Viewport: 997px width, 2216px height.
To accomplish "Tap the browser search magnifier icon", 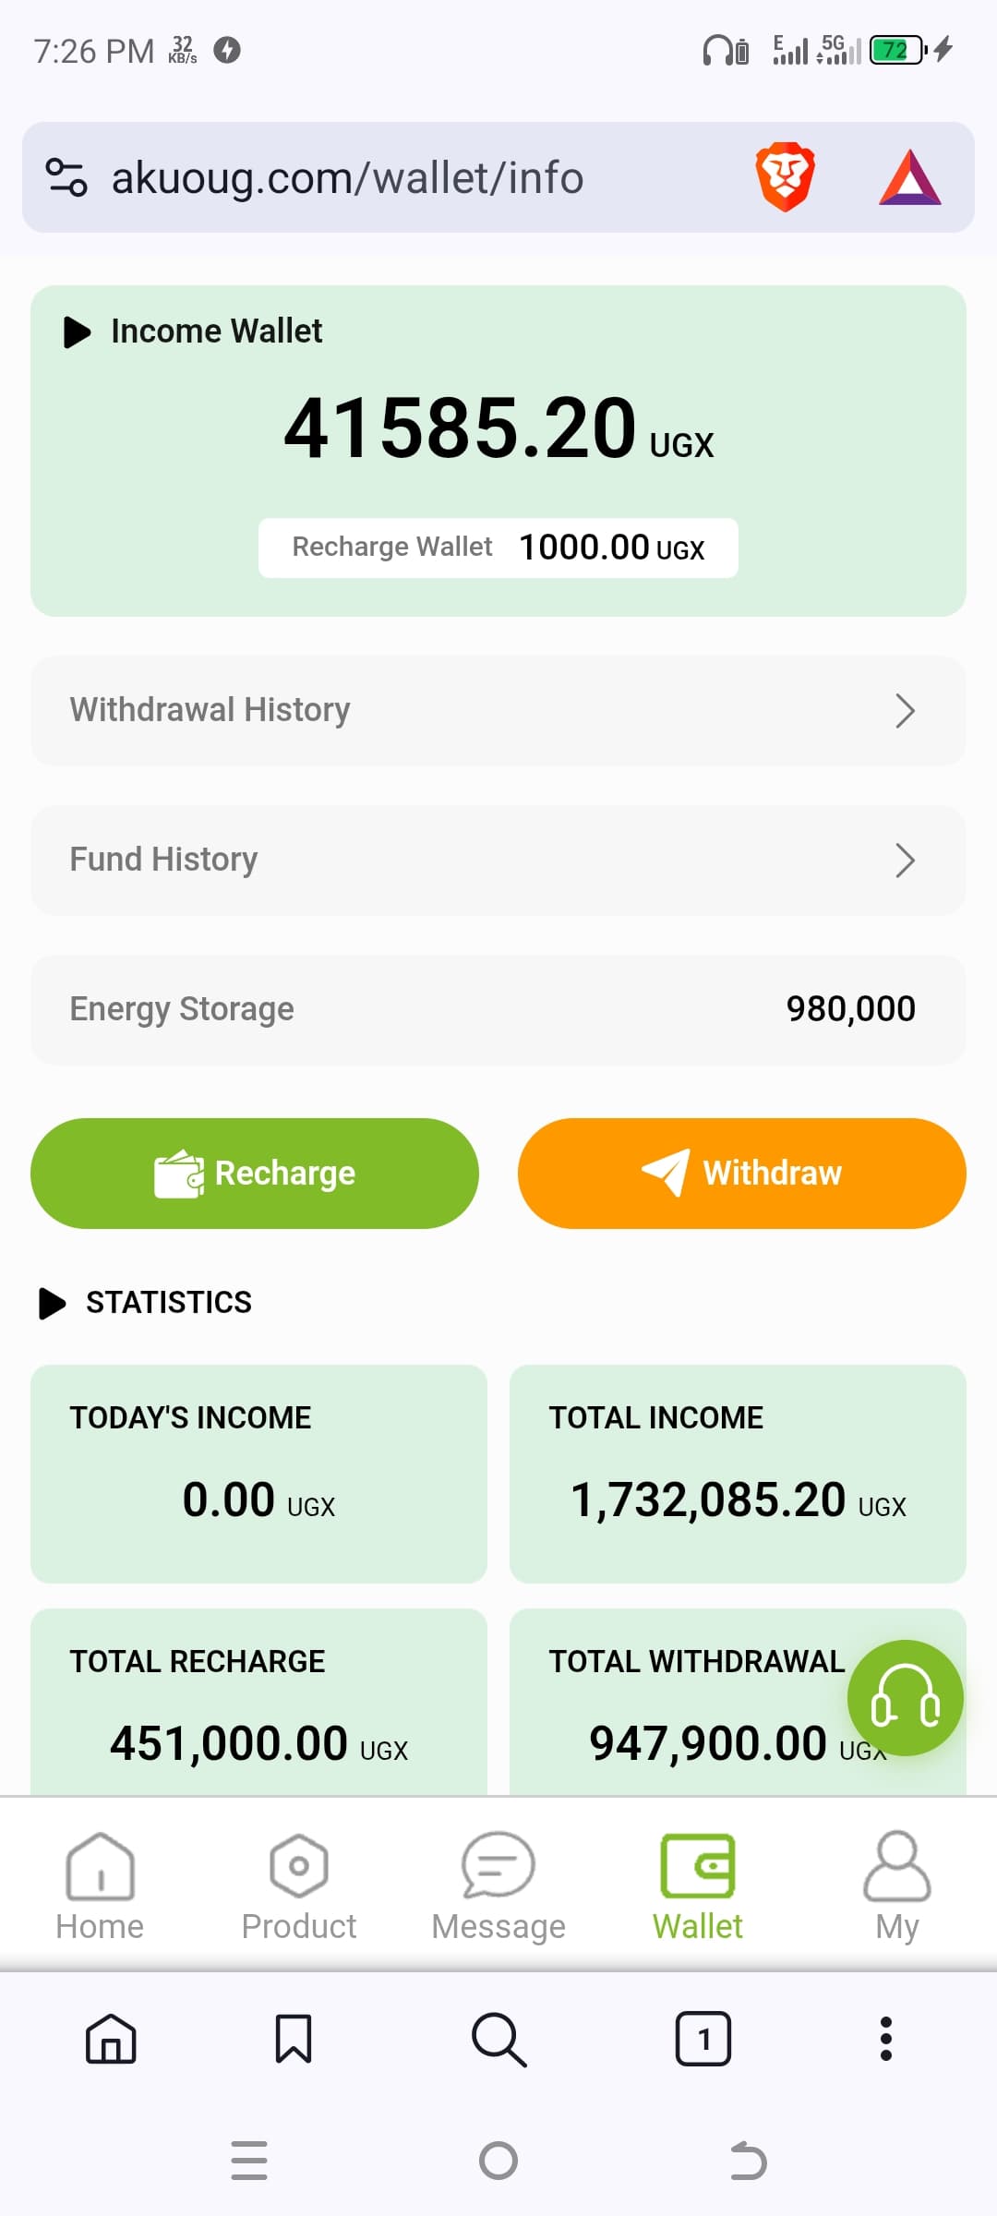I will click(x=498, y=2039).
